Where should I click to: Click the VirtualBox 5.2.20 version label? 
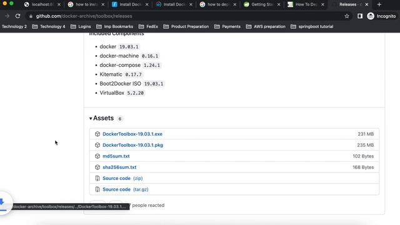point(135,93)
